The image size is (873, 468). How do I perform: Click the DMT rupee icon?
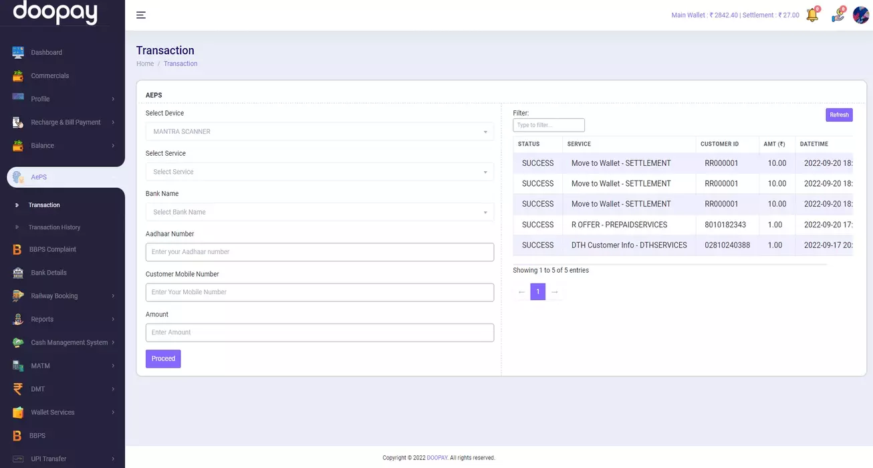[18, 389]
